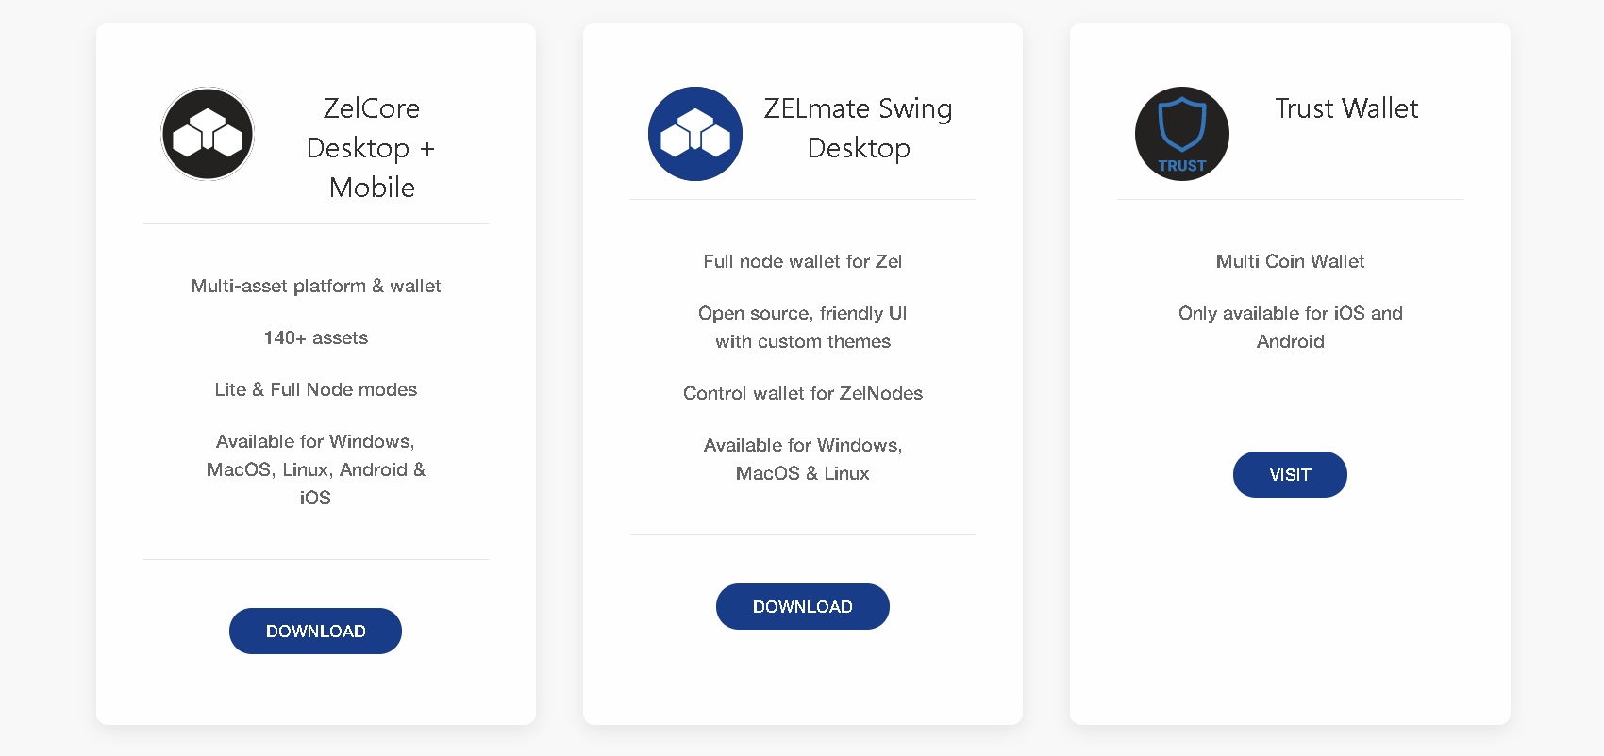Click the Trust Wallet shield logo
This screenshot has width=1604, height=756.
[1181, 134]
